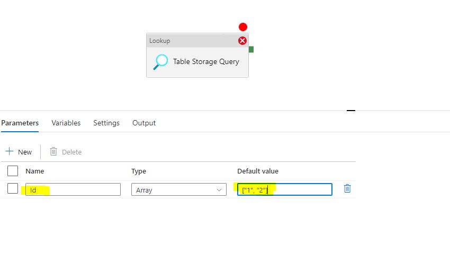Click the green success output connector

[x=251, y=49]
